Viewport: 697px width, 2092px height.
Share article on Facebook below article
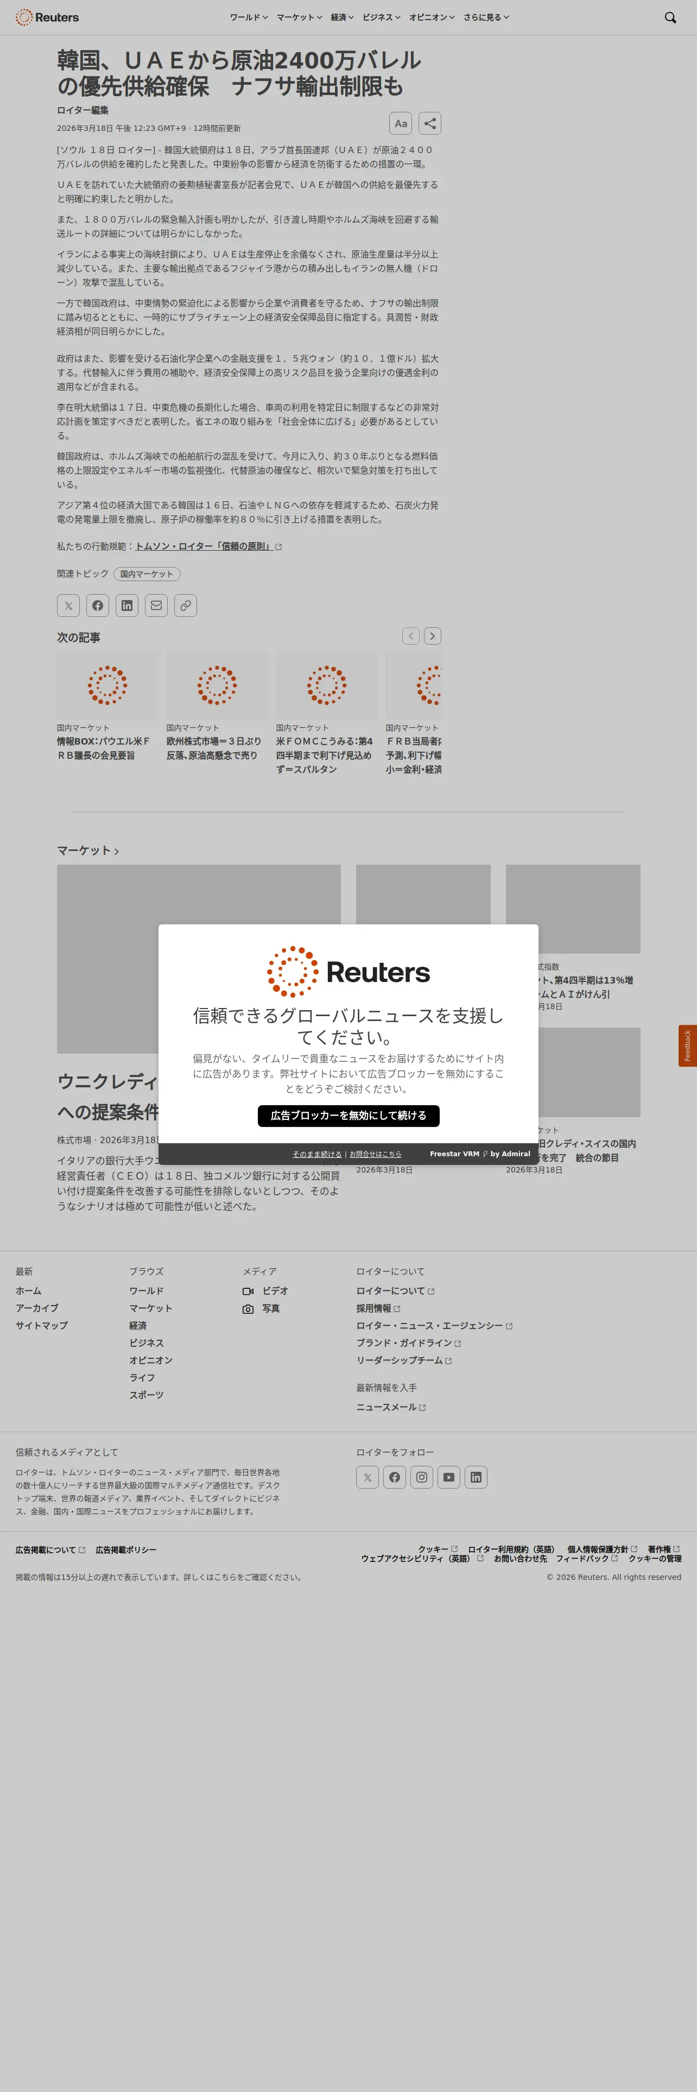point(97,605)
